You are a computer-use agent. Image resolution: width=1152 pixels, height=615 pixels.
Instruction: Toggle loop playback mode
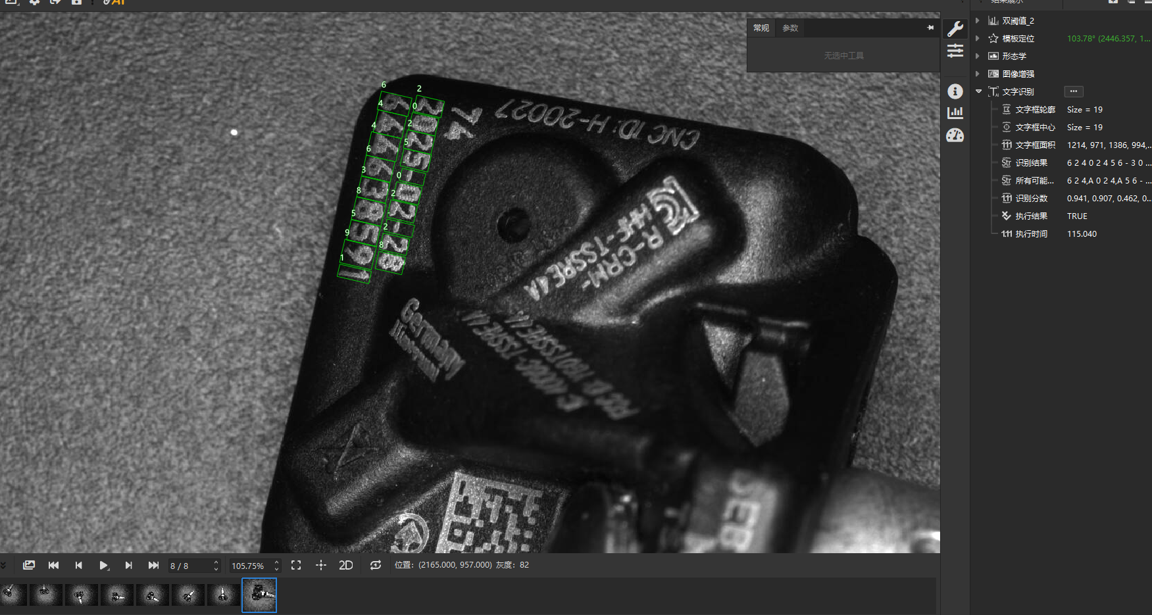376,565
